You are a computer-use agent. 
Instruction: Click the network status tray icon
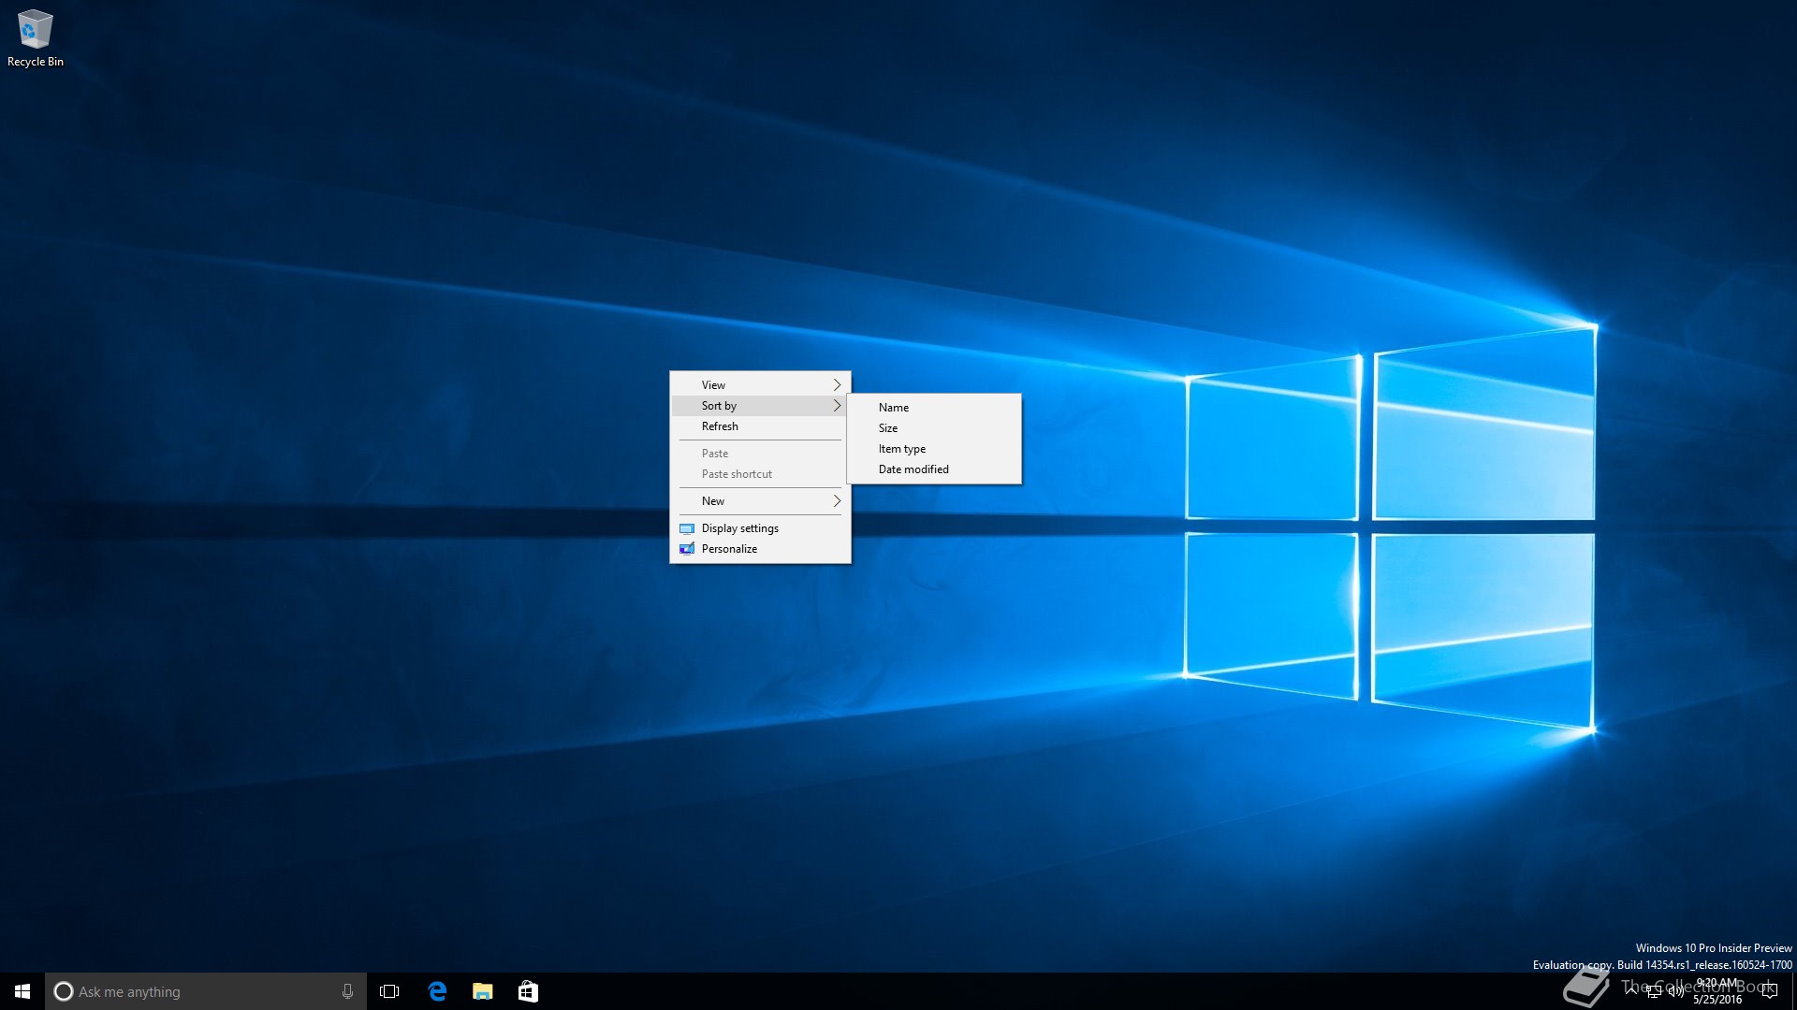click(x=1654, y=991)
